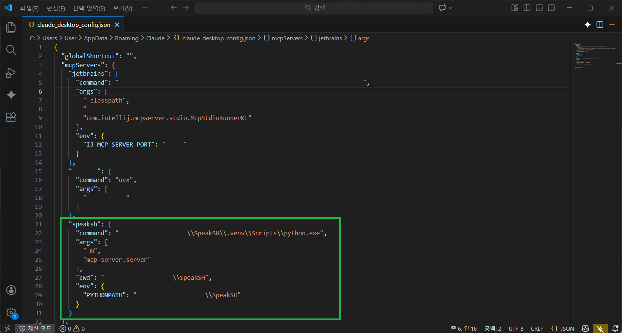Open the 파일(F) menu
The height and width of the screenshot is (333, 622).
tap(29, 8)
